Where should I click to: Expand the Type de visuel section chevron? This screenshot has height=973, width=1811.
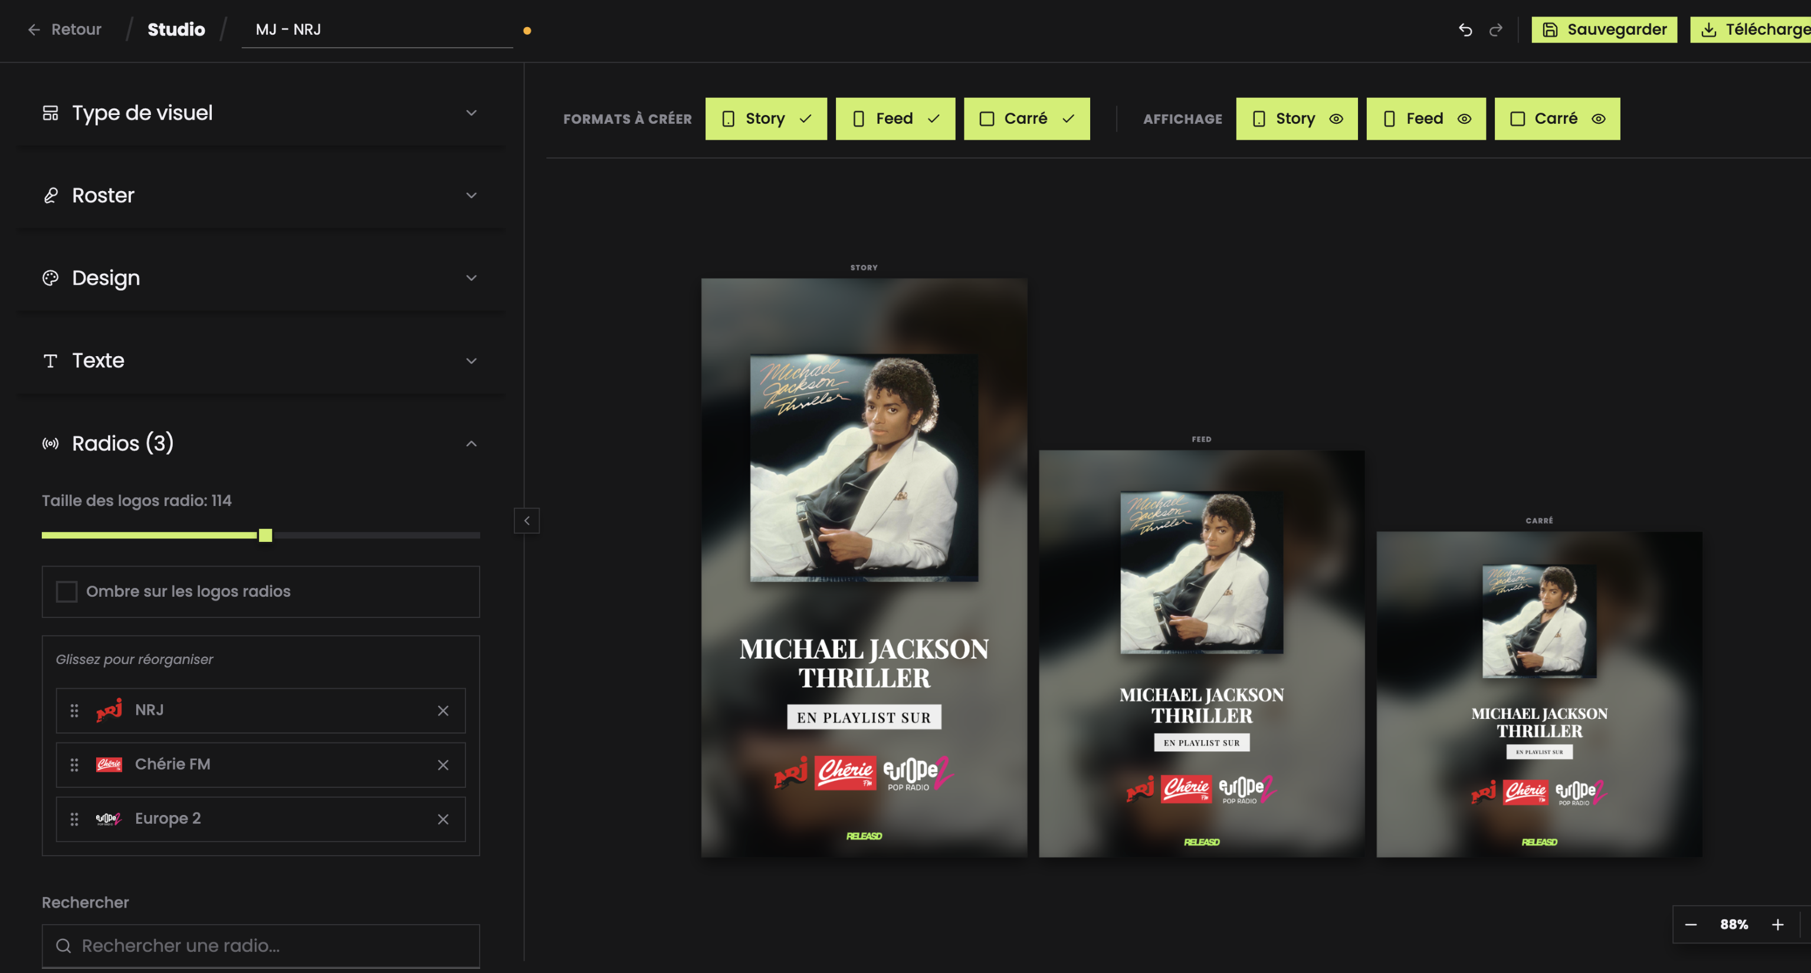click(471, 113)
